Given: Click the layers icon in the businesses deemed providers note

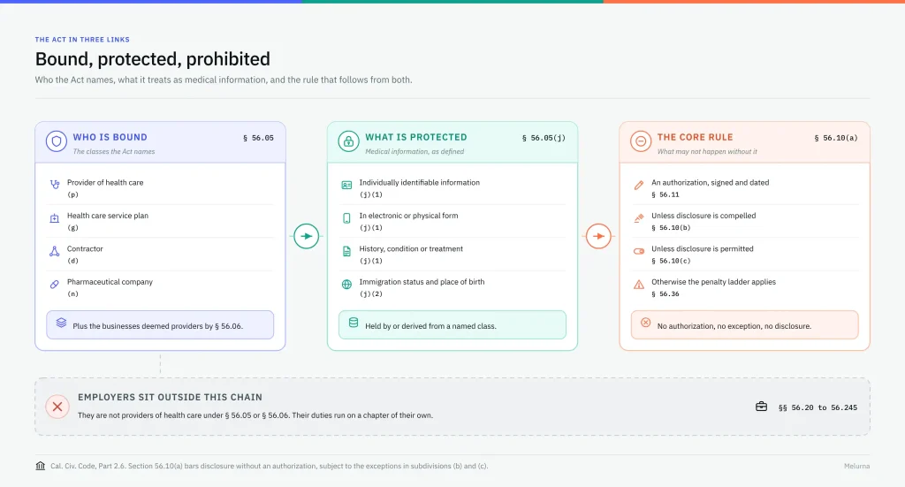Looking at the screenshot, I should 61,323.
